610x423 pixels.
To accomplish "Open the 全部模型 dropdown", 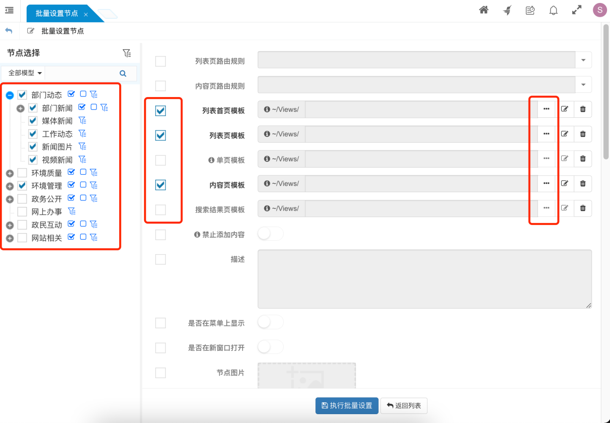I will pos(23,73).
